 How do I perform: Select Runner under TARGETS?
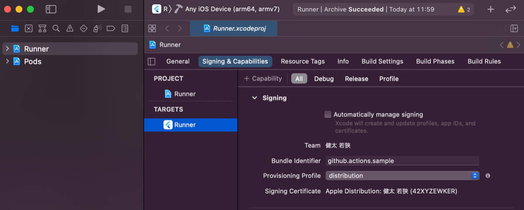click(x=191, y=125)
